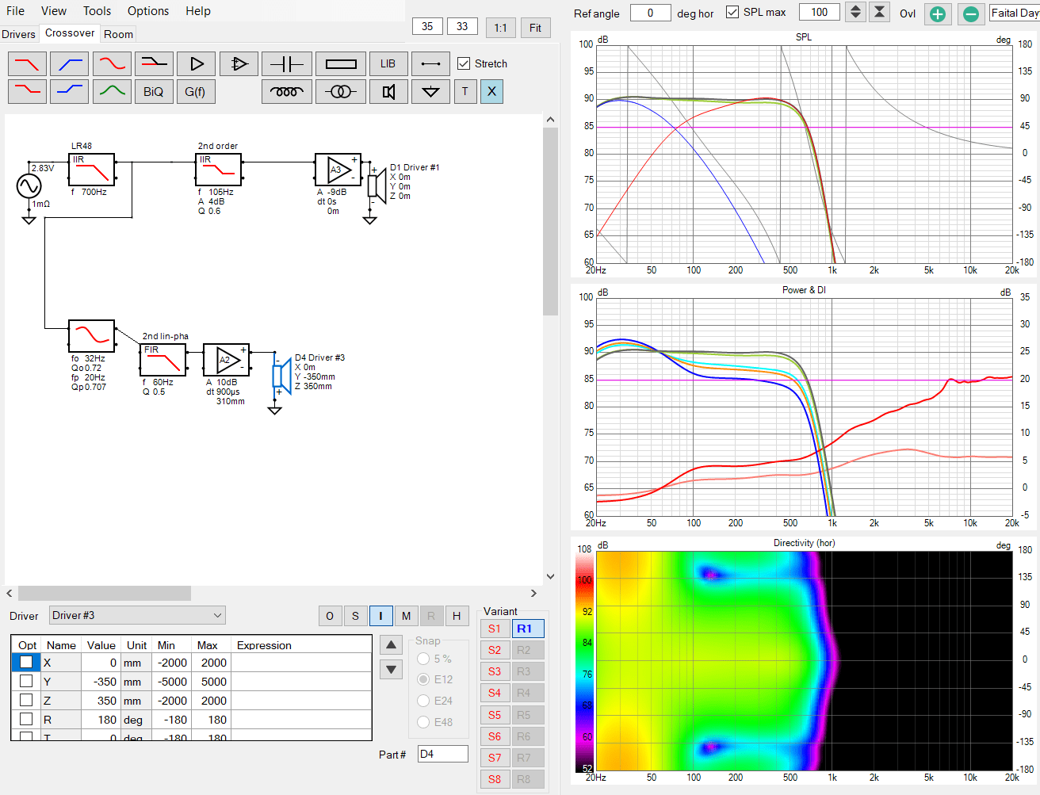The image size is (1040, 795).
Task: Click the Fit zoom button
Action: coord(535,28)
